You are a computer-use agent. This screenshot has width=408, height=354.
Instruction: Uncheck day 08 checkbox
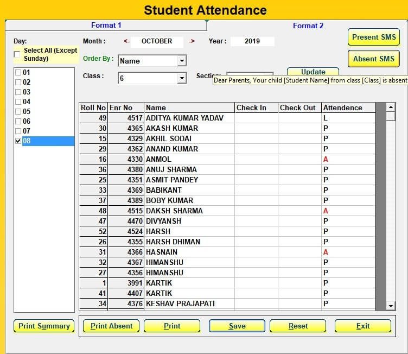pos(18,141)
